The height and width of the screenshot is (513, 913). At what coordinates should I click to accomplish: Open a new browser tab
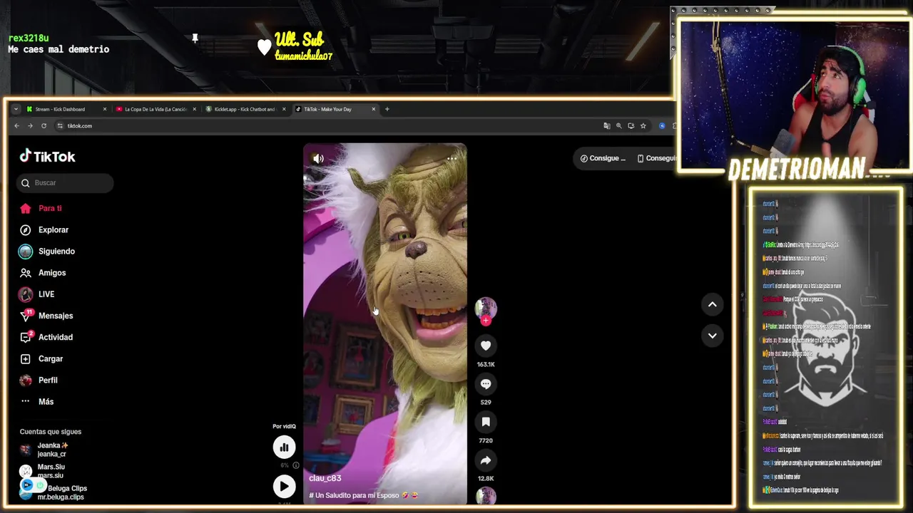point(387,109)
